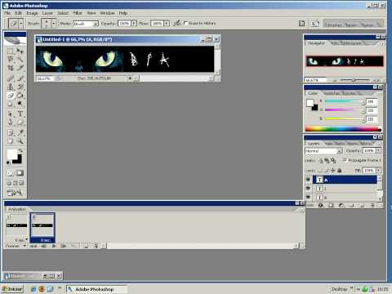The height and width of the screenshot is (294, 392).
Task: Go to the first animation frame
Action: coord(33,246)
